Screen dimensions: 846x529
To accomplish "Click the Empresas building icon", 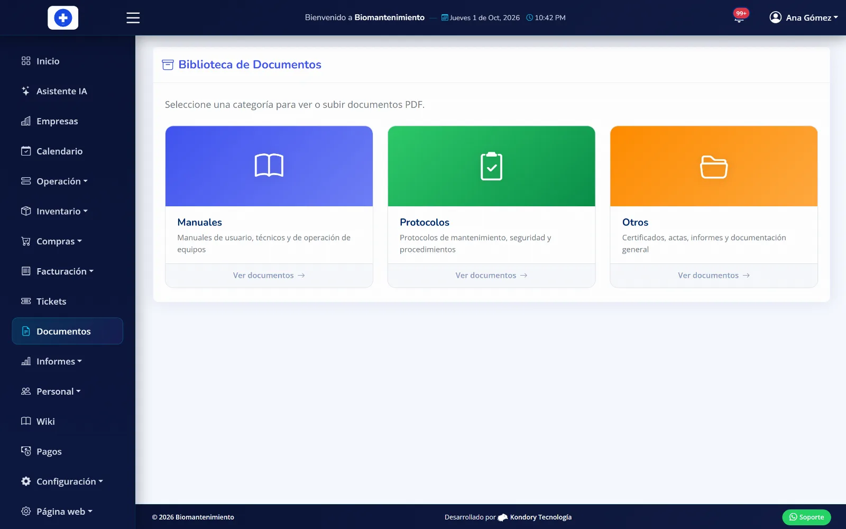I will pyautogui.click(x=26, y=121).
